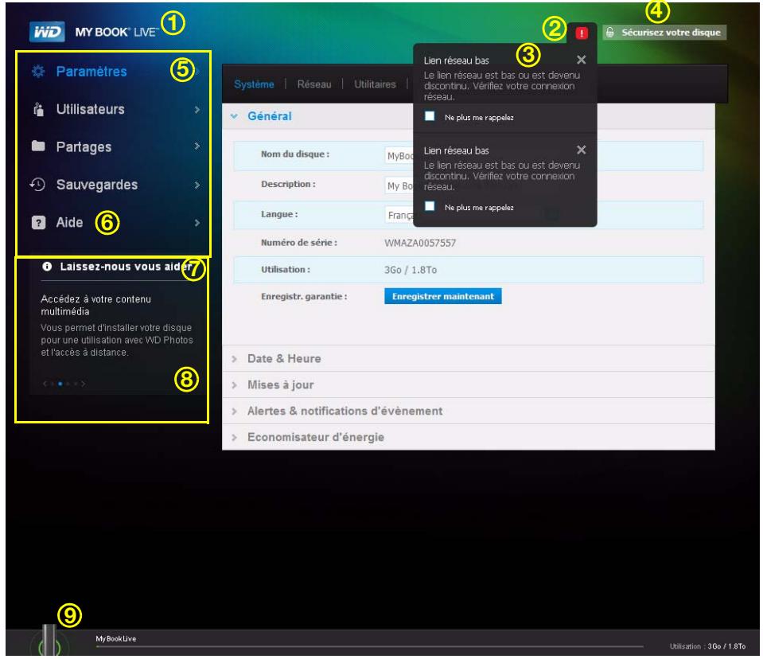763x659 pixels.
Task: Click the padlock icon on Sécurisez votre disque
Action: 609,33
